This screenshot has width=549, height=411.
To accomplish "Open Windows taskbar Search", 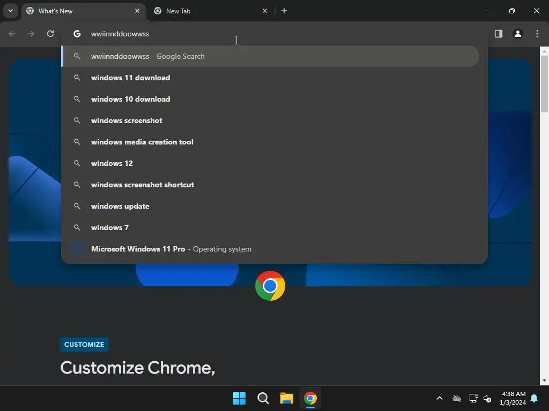I will (x=263, y=398).
